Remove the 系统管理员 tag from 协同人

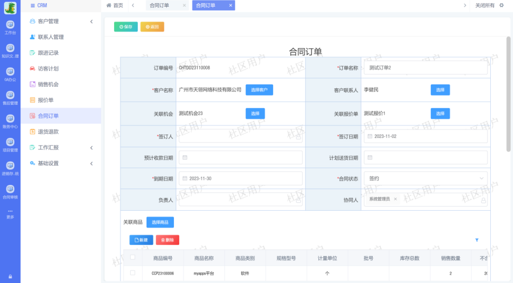[395, 199]
